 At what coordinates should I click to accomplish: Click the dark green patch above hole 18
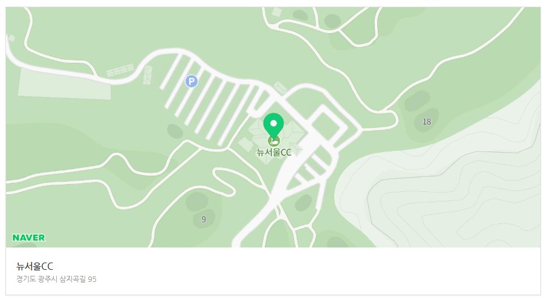click(x=417, y=101)
